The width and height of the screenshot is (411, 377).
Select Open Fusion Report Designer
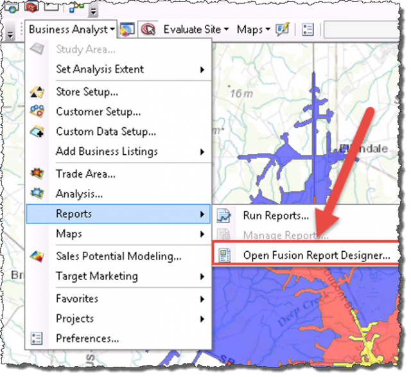click(x=306, y=256)
